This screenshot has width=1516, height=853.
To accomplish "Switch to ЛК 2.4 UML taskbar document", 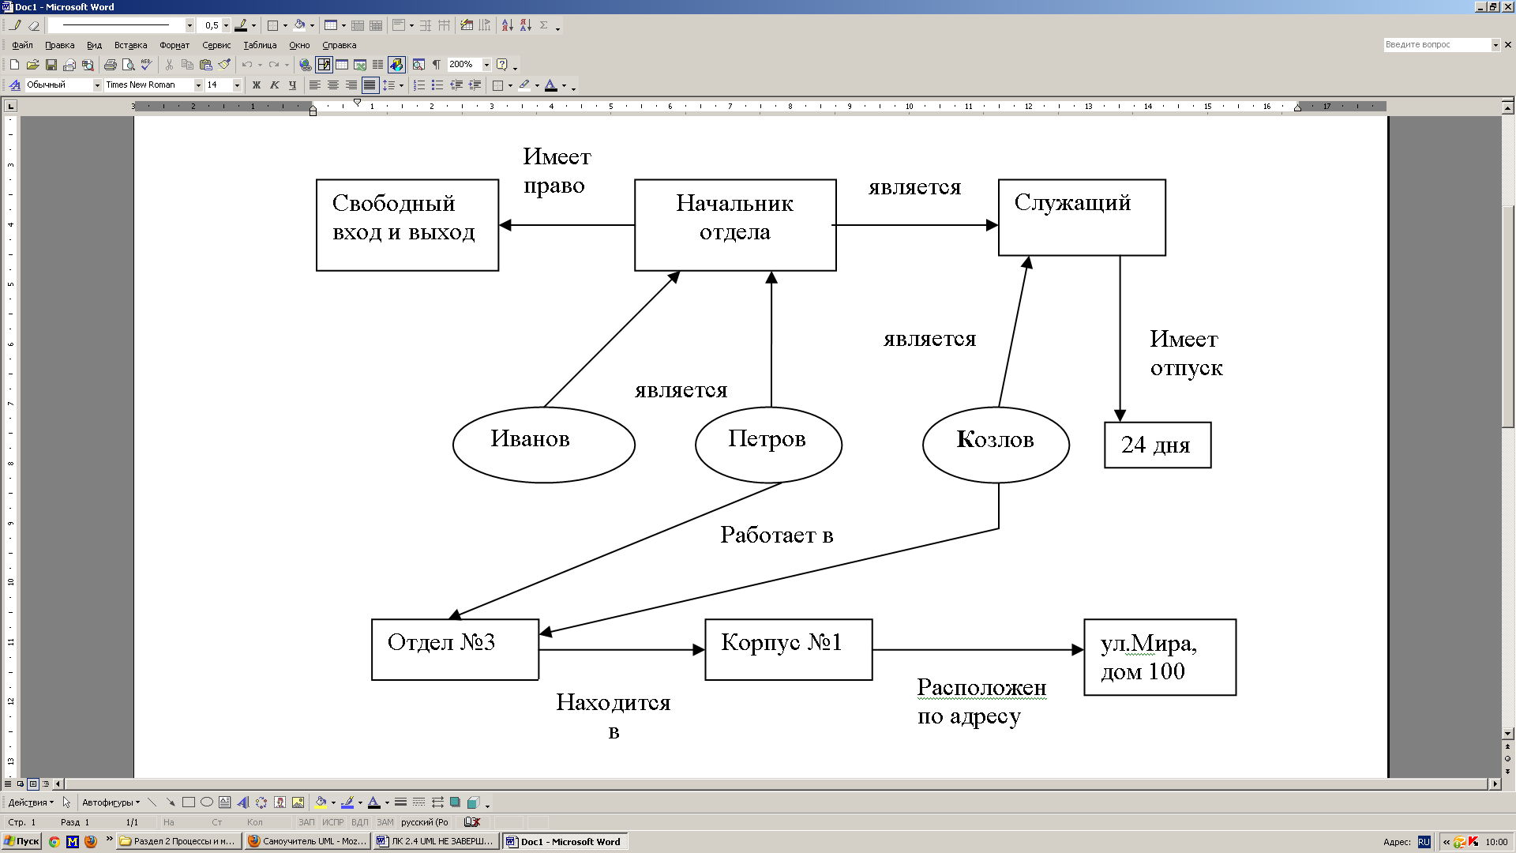I will tap(436, 842).
